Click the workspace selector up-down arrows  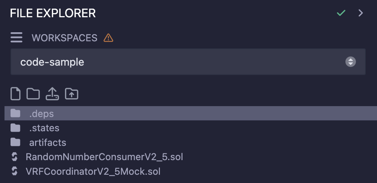[x=350, y=62]
